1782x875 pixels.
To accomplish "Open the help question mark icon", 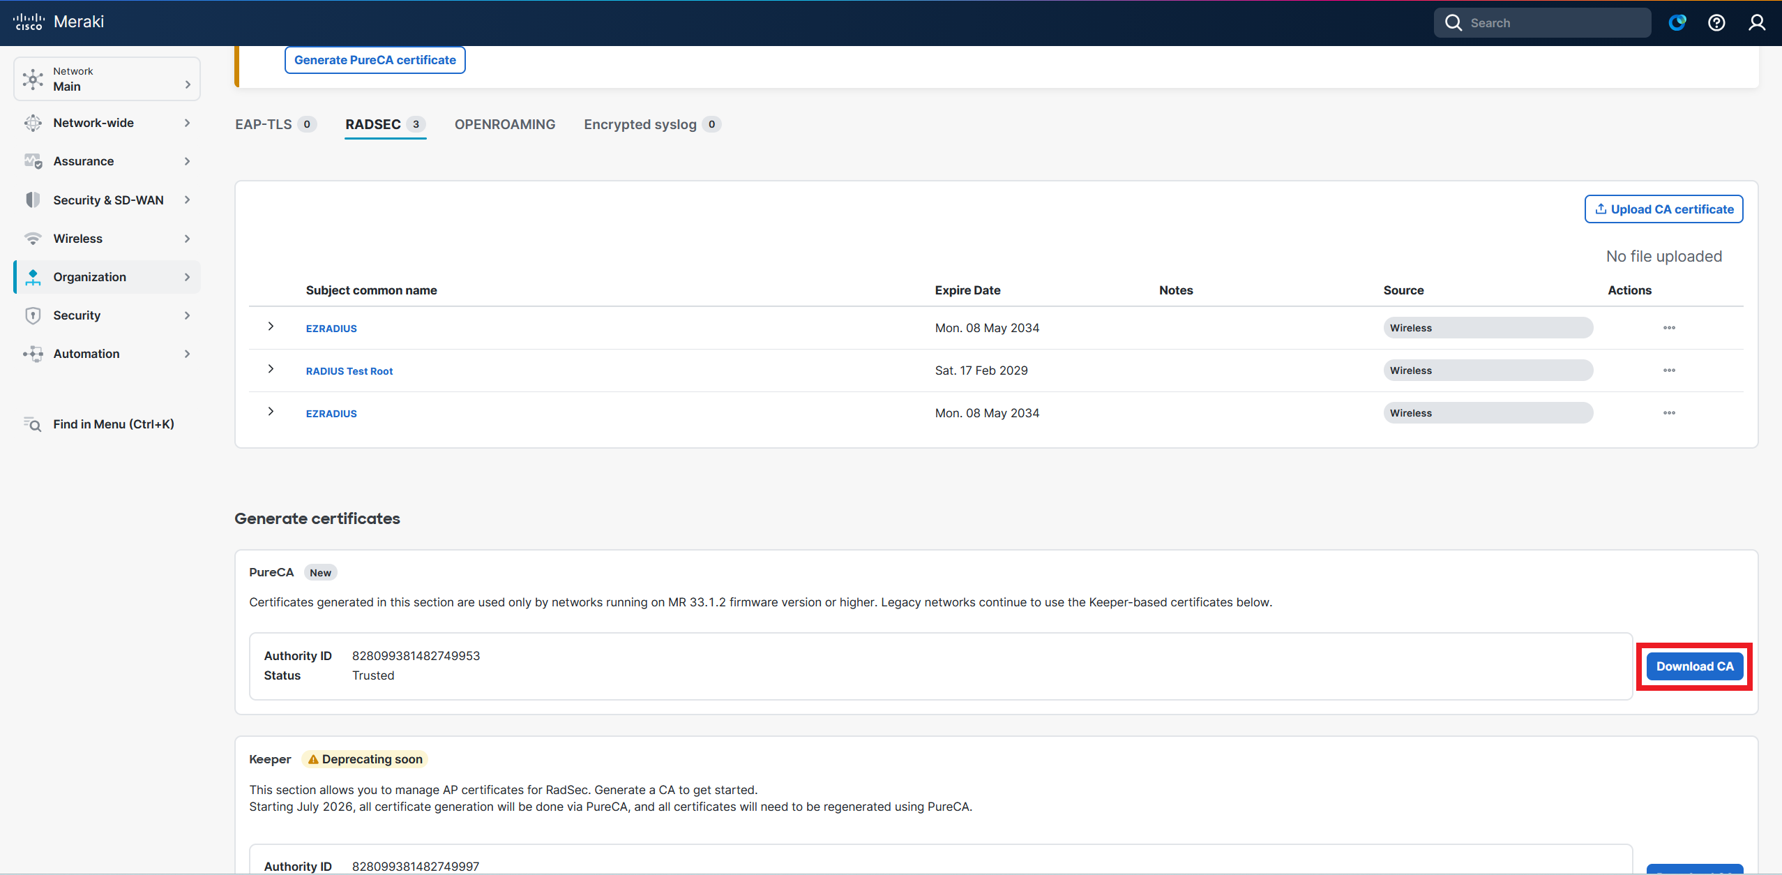I will 1716,23.
